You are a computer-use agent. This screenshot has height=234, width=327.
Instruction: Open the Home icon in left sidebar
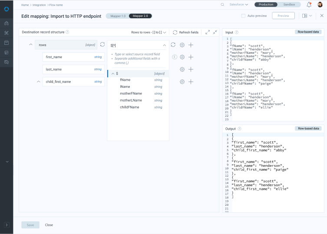coord(7,23)
